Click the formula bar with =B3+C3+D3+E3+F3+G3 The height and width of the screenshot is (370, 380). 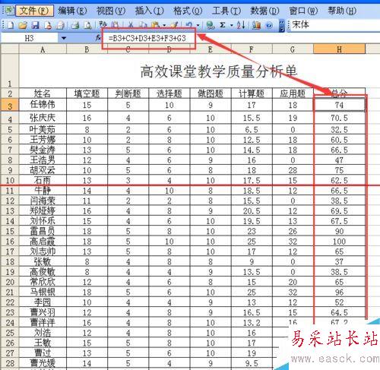tap(241, 38)
